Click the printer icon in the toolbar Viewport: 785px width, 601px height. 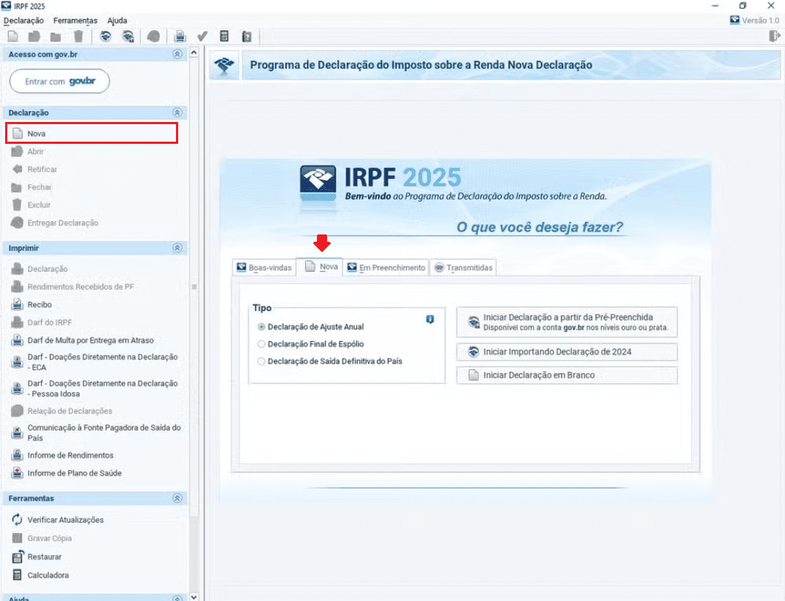coord(179,37)
